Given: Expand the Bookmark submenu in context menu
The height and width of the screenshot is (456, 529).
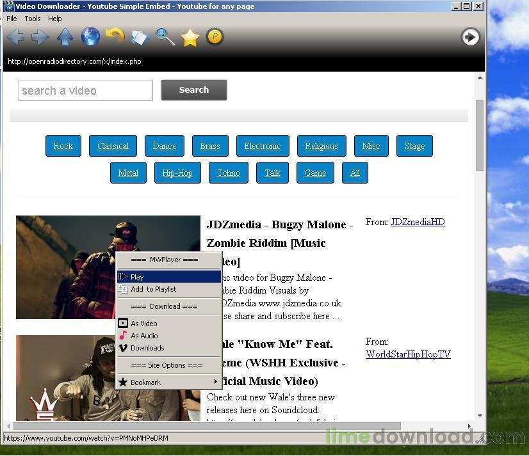Looking at the screenshot, I should pos(168,382).
